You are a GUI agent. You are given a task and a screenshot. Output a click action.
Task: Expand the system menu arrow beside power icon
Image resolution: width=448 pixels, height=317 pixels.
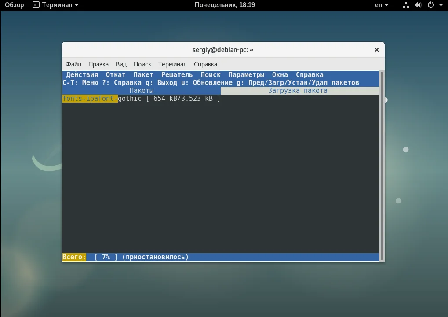click(x=441, y=5)
